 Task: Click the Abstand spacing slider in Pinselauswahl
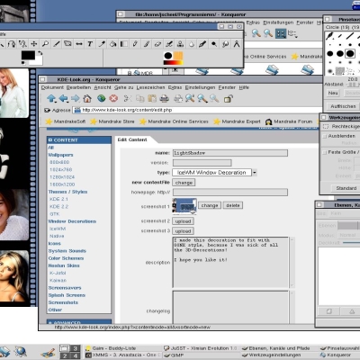tap(353, 85)
